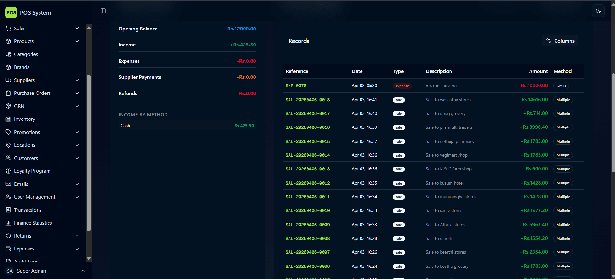The image size is (615, 279).
Task: Click the CASH method badge
Action: coord(561,86)
